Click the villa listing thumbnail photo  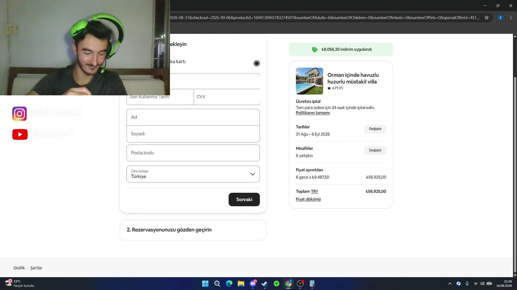click(x=309, y=81)
